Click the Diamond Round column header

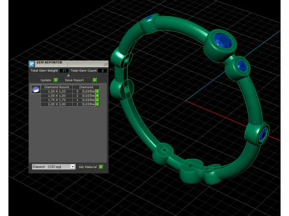coord(57,87)
